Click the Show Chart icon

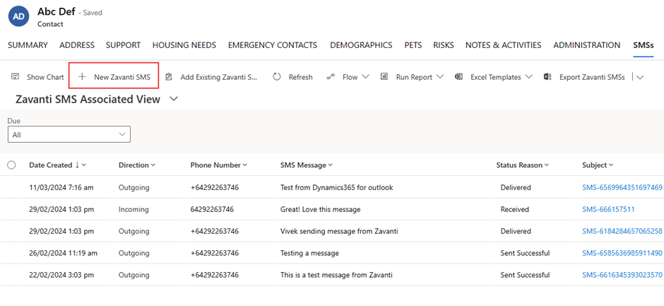(16, 77)
